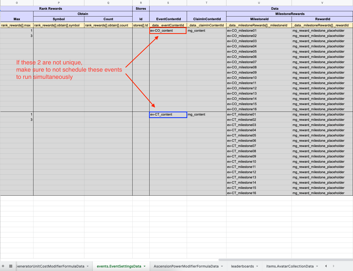Select the Stores header cell
The height and width of the screenshot is (271, 353).
[x=141, y=8]
